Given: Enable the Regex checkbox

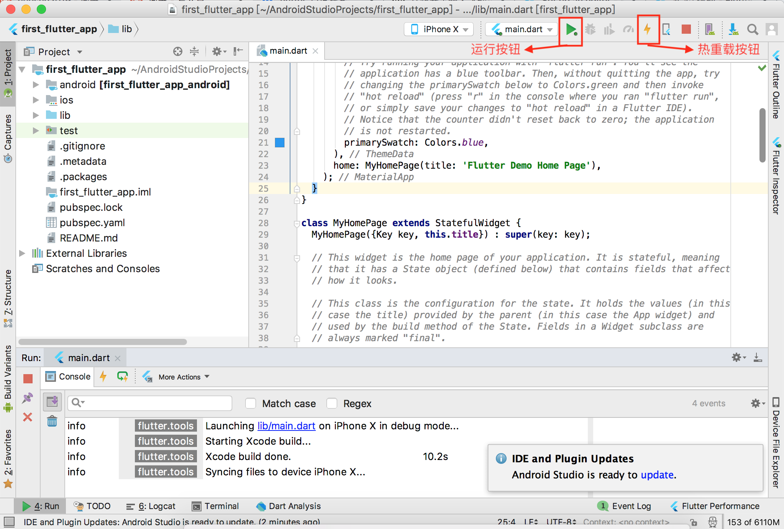Looking at the screenshot, I should point(332,403).
